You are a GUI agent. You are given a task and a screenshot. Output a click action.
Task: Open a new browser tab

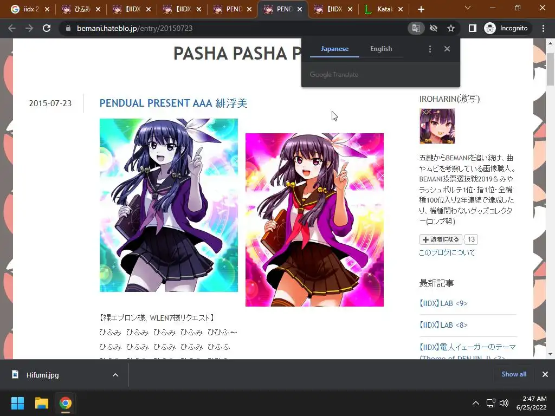point(421,9)
